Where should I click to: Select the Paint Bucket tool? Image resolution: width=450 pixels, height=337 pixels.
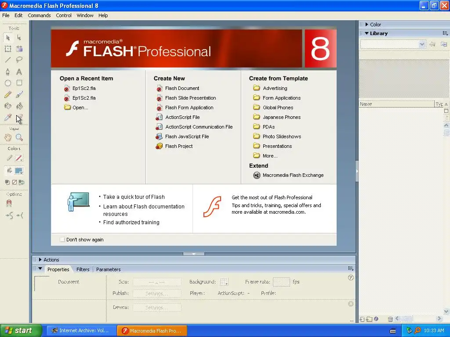coord(19,106)
